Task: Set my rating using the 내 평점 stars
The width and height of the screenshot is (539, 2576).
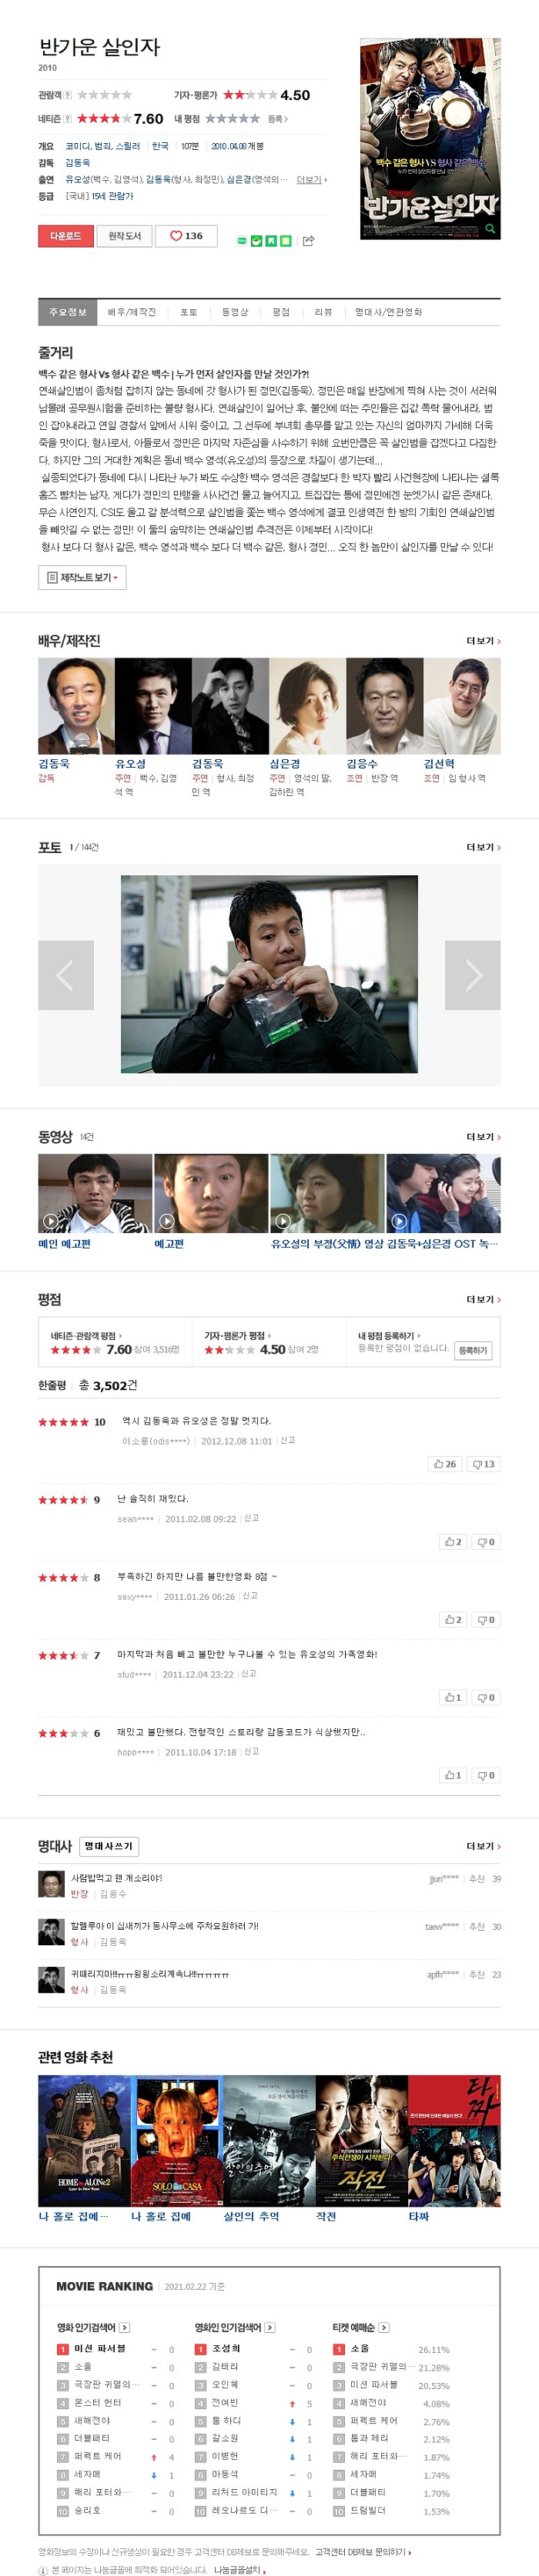Action: click(232, 119)
